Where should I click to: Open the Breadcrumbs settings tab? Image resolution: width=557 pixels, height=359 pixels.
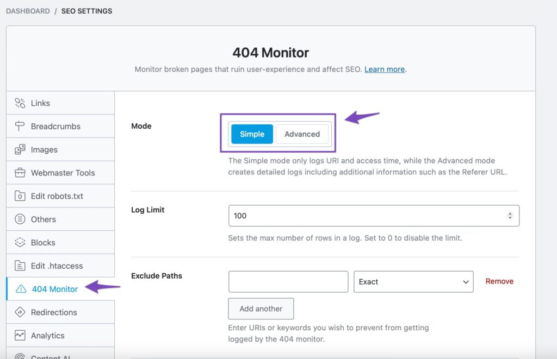(60, 126)
